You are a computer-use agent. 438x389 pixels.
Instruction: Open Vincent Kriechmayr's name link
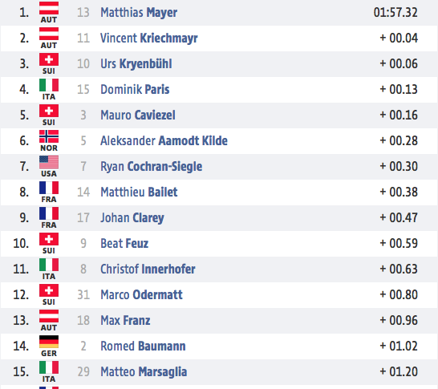[x=149, y=38]
